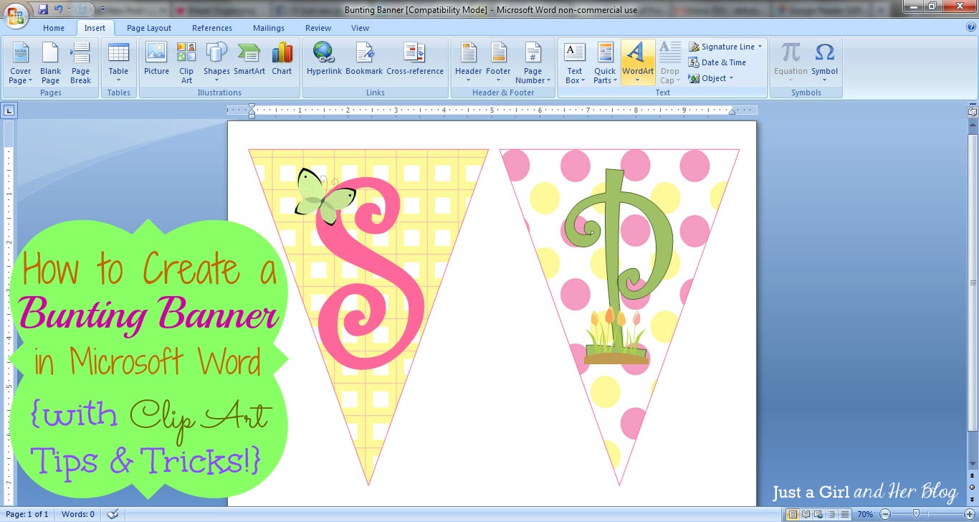This screenshot has height=522, width=979.
Task: Open the undo history dropdown arrow
Action: tap(68, 9)
